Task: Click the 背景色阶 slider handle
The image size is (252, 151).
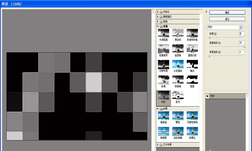Action: tap(209, 56)
